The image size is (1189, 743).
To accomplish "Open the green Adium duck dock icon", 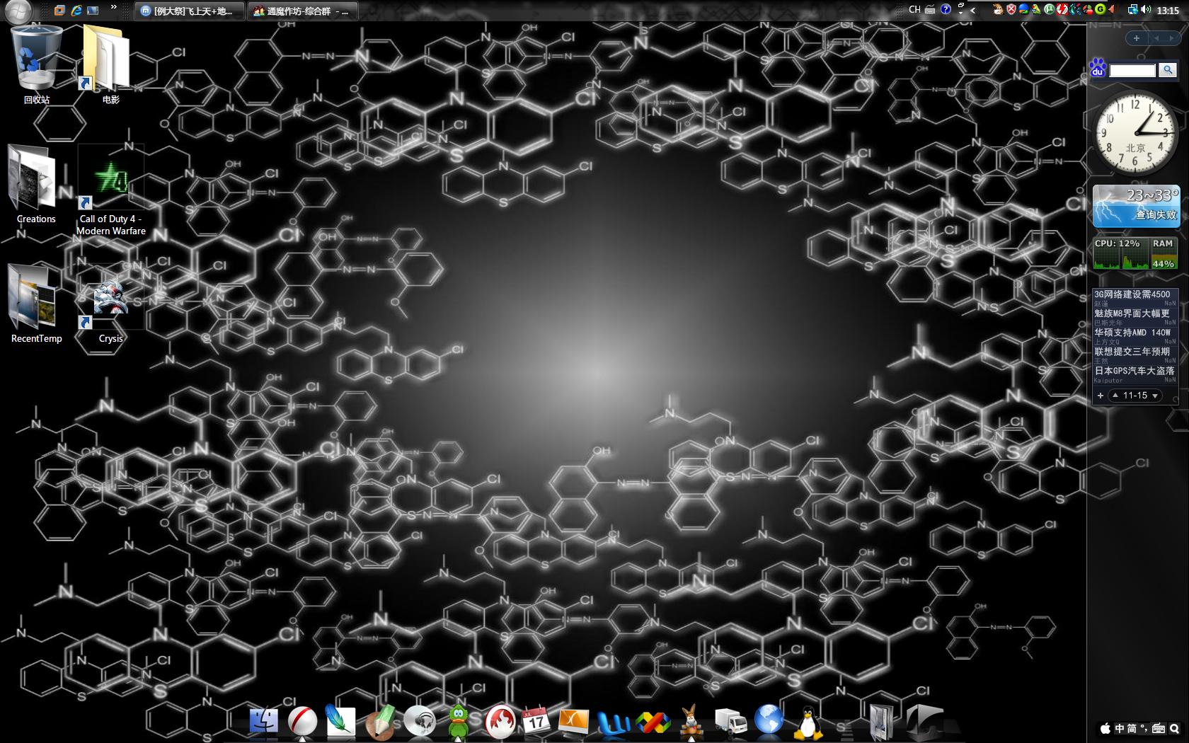I will tap(459, 721).
